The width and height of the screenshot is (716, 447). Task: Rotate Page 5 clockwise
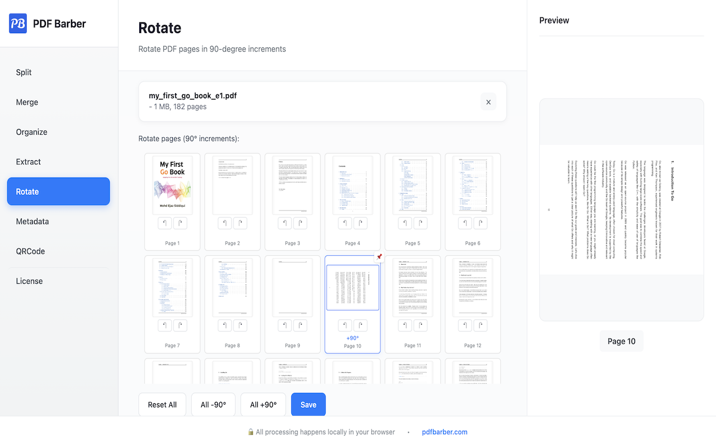click(x=421, y=223)
